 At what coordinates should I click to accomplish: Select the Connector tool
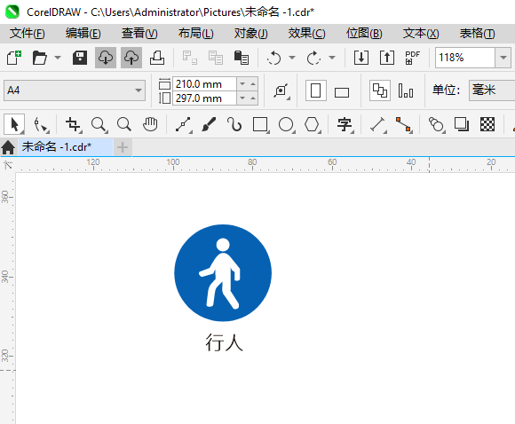(404, 125)
